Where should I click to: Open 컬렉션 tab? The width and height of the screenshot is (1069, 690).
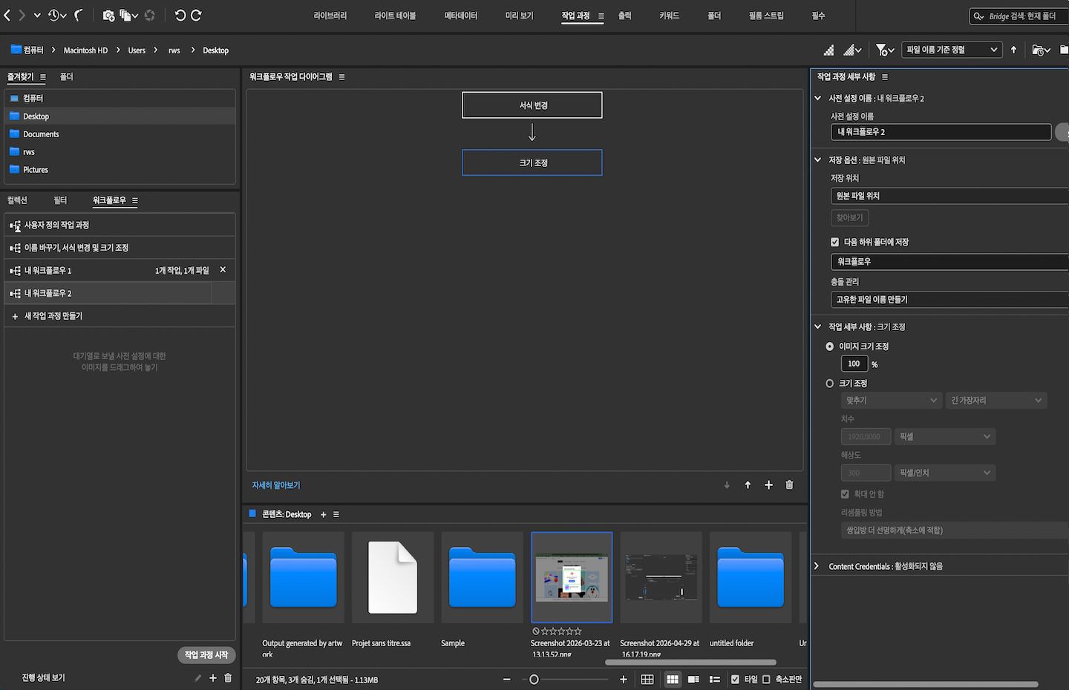tap(17, 200)
